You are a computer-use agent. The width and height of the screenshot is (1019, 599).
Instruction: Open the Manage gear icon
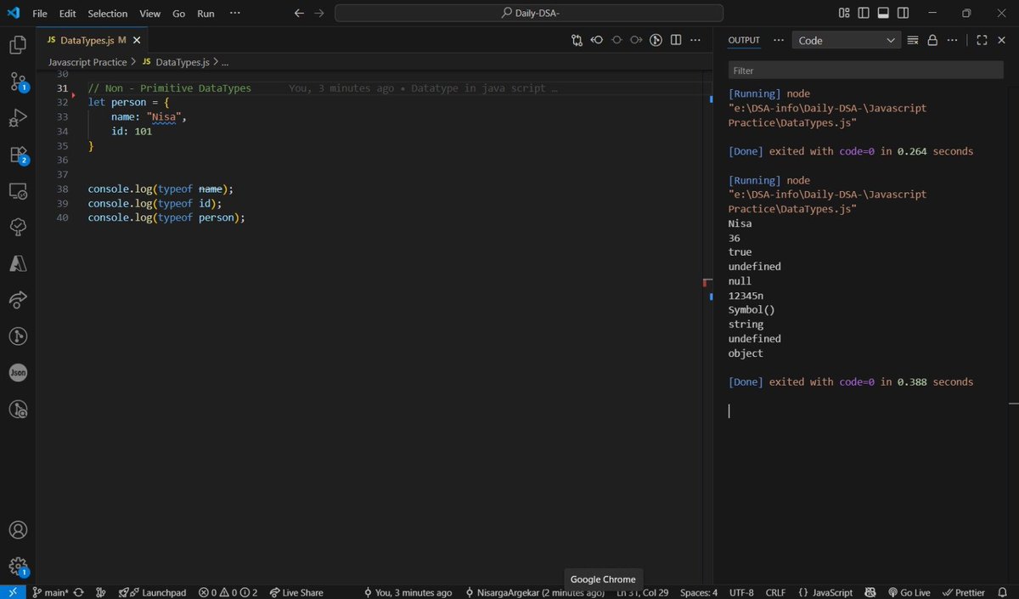[x=18, y=567]
